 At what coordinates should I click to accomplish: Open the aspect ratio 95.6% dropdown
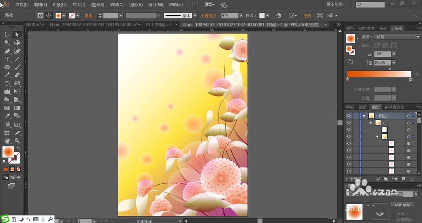tap(394, 63)
